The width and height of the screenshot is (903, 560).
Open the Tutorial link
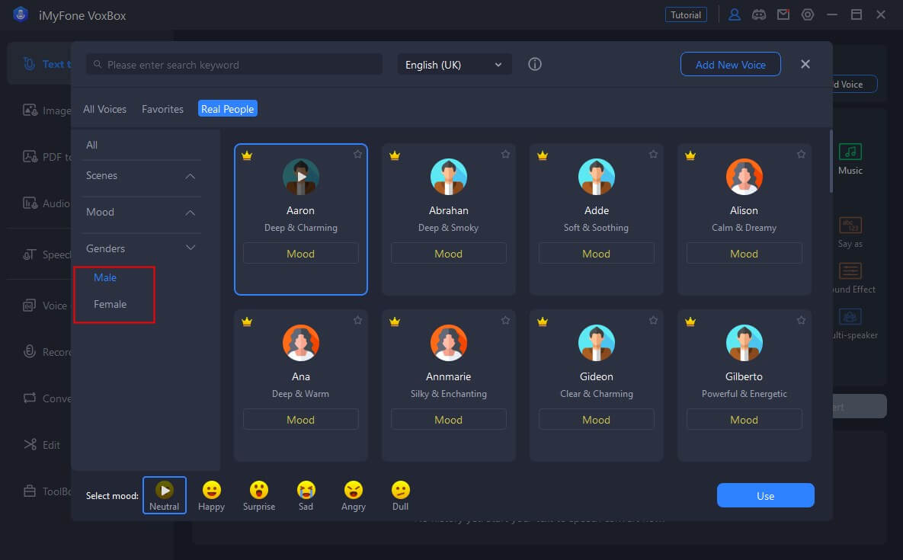(686, 15)
